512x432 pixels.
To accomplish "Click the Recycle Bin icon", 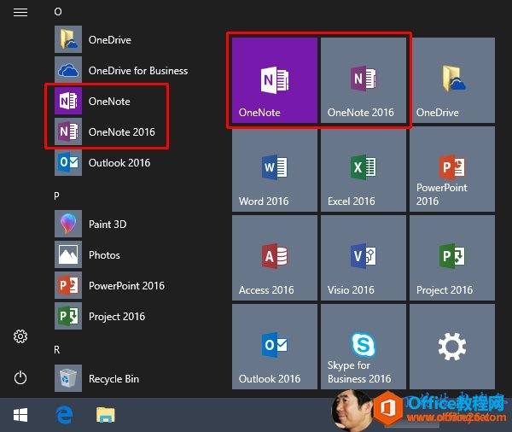I will (x=68, y=378).
